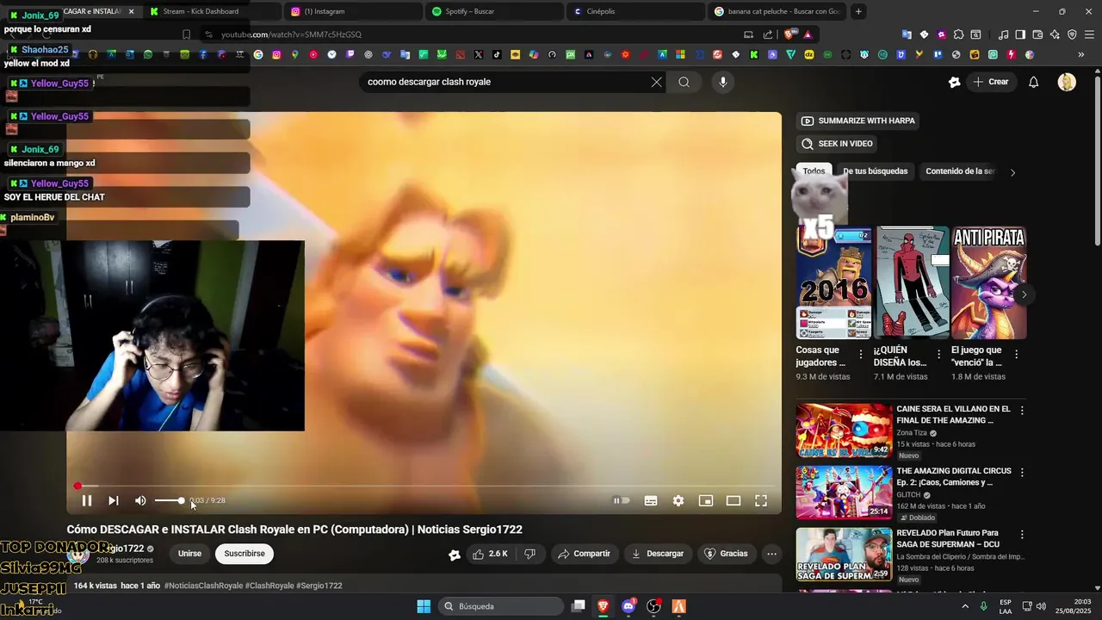Share this page from the address bar
This screenshot has width=1102, height=620.
pos(768,34)
